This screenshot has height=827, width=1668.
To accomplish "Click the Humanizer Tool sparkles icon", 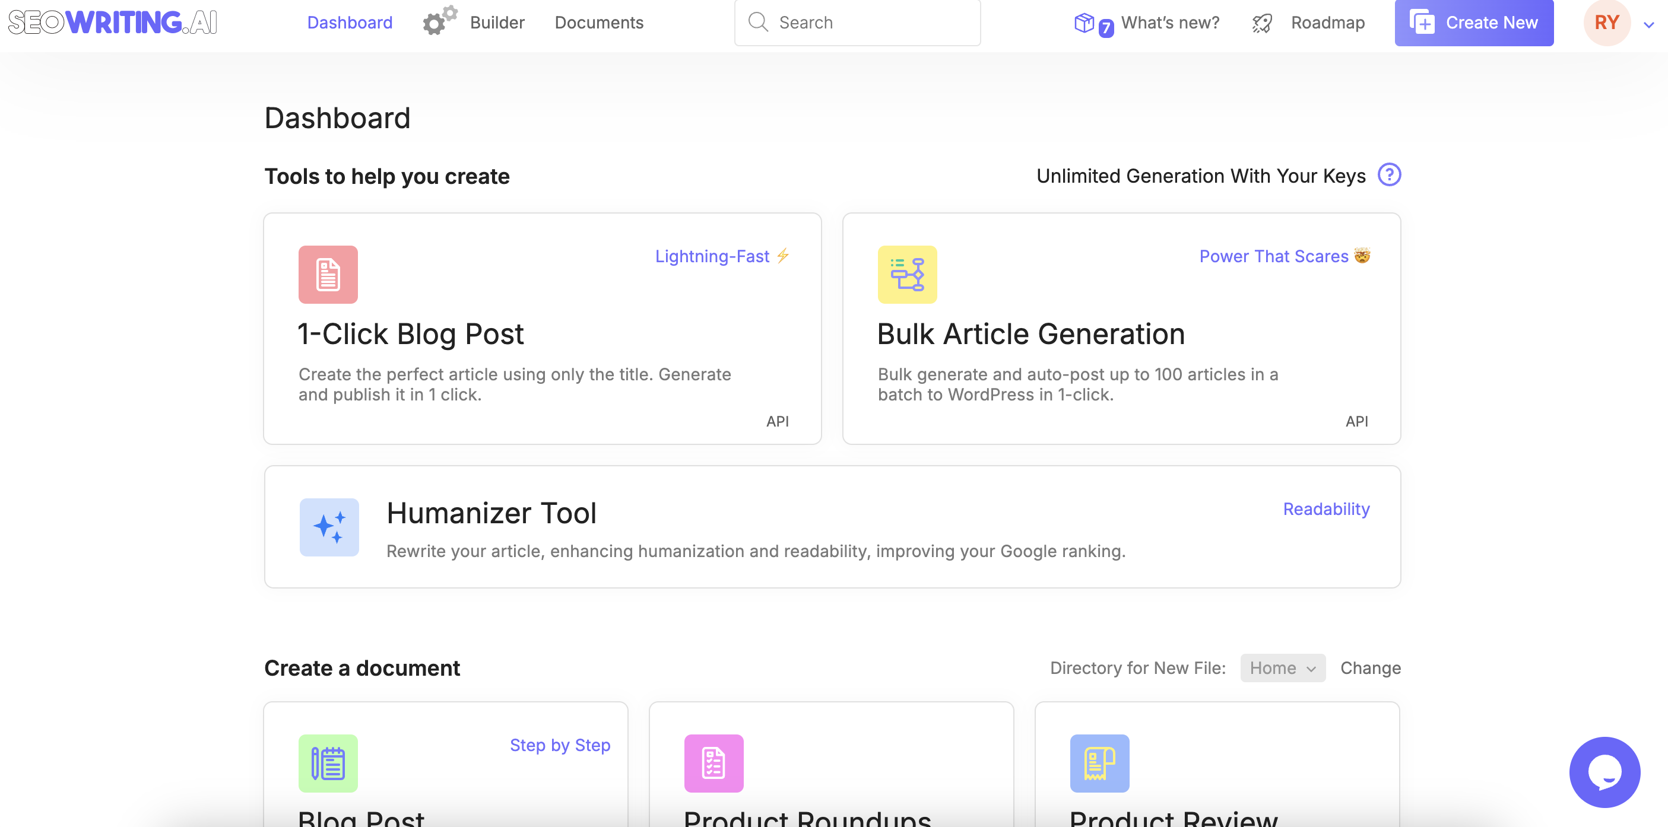I will [x=329, y=527].
